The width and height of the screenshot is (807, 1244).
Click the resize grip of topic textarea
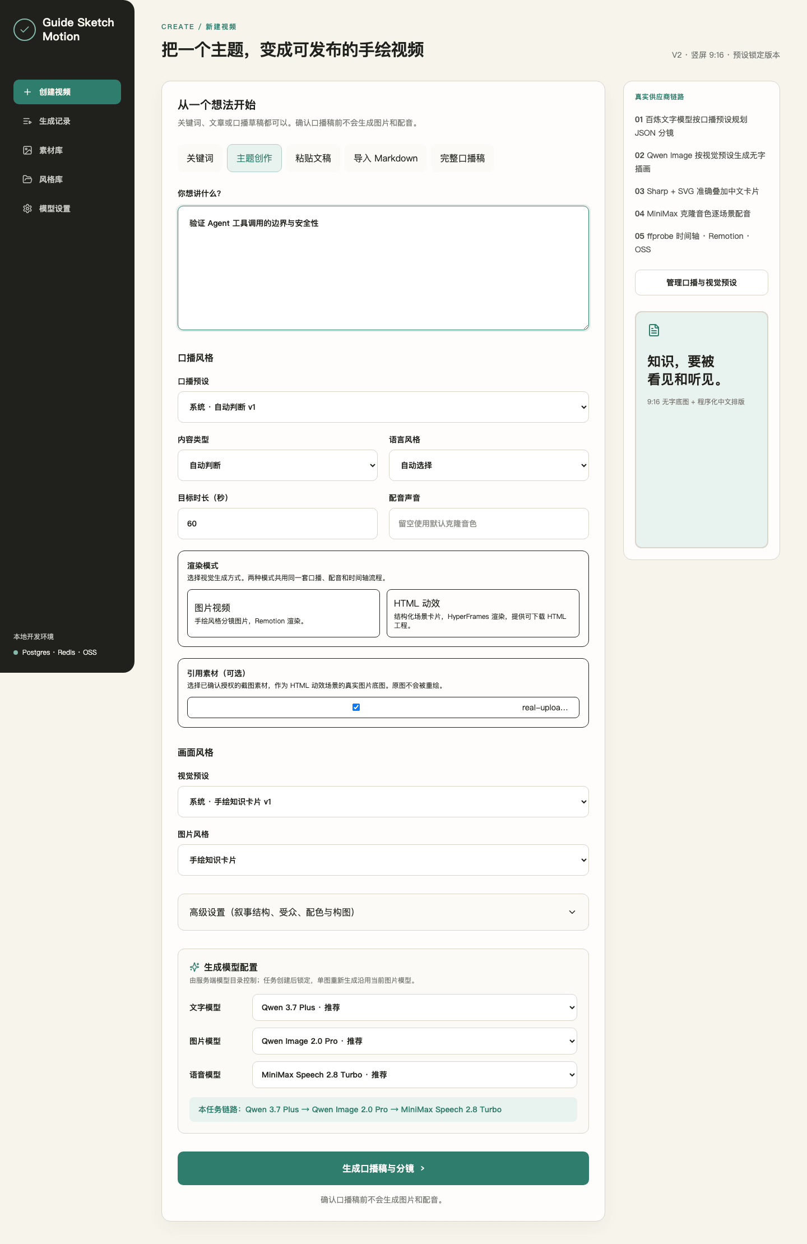click(585, 326)
